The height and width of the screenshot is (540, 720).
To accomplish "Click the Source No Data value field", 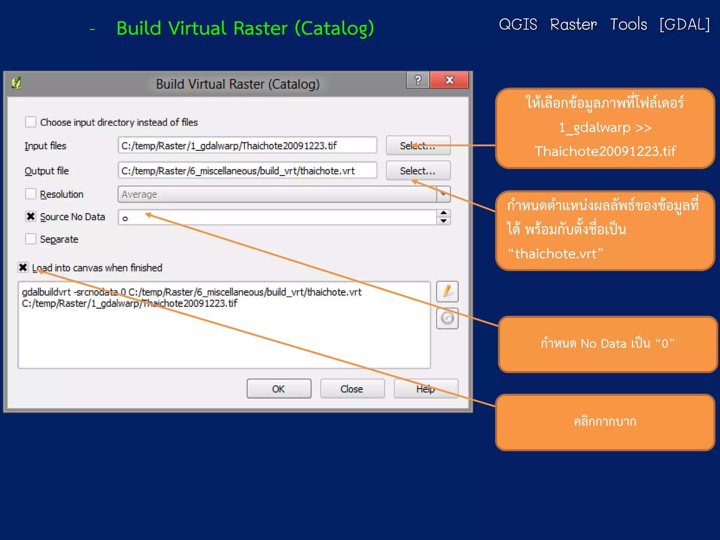I will tap(277, 217).
